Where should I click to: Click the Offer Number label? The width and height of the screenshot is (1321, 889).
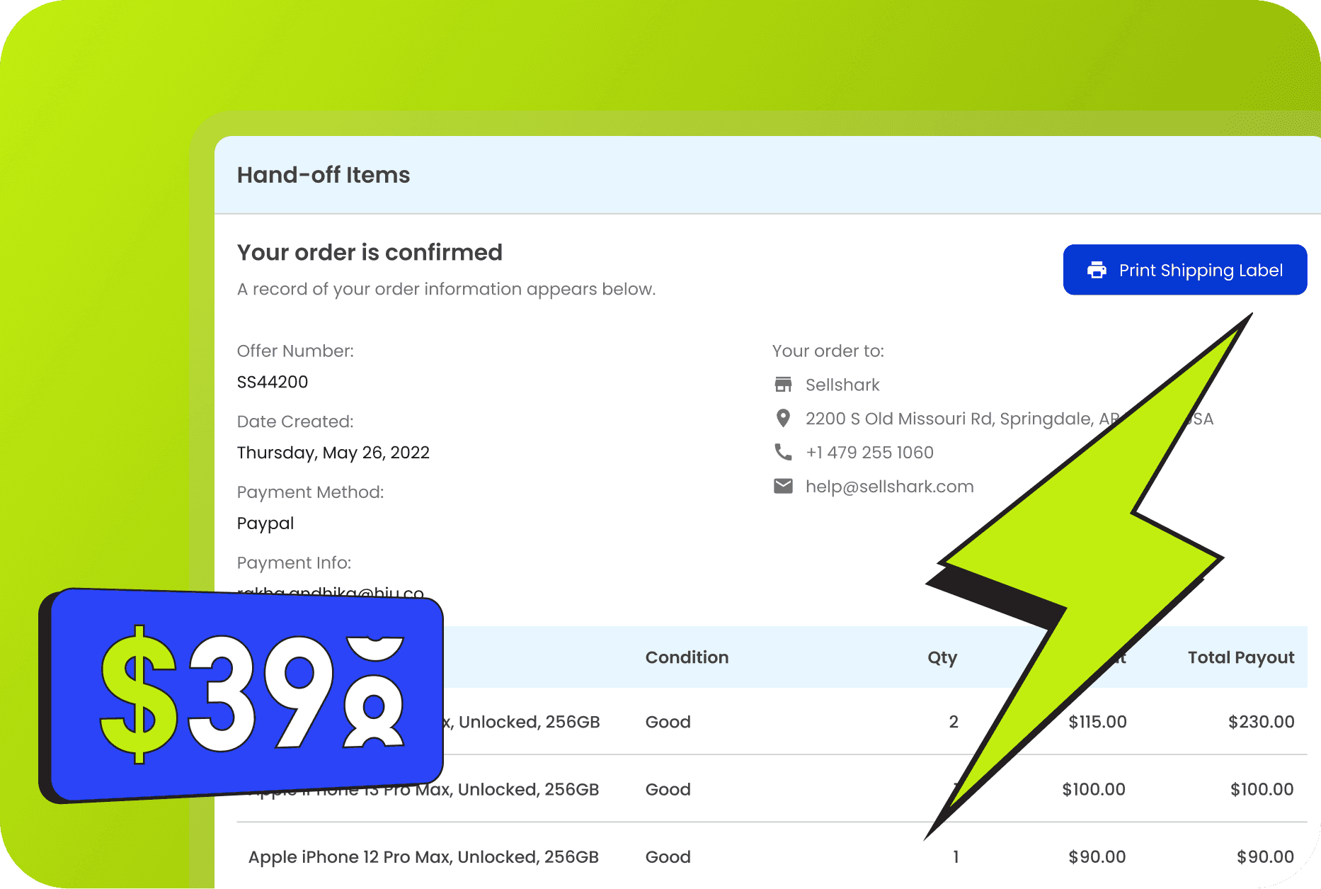point(295,351)
